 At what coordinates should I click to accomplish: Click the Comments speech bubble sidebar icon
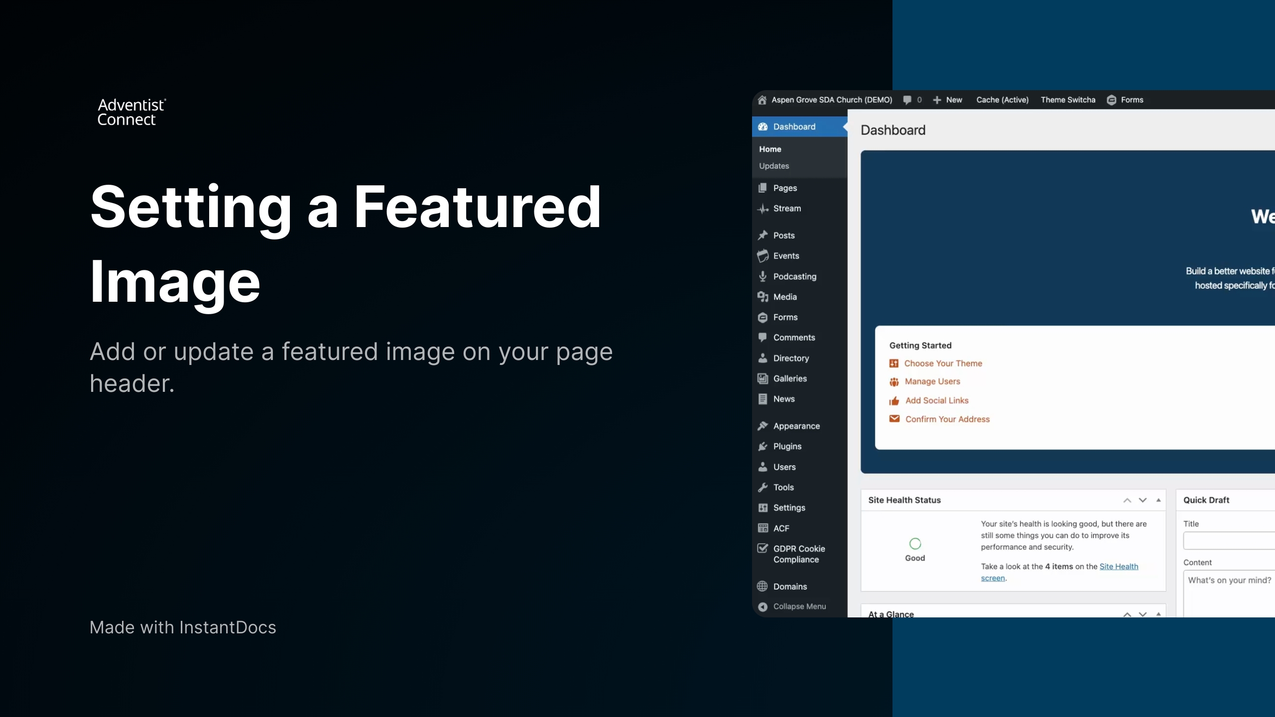coord(763,337)
